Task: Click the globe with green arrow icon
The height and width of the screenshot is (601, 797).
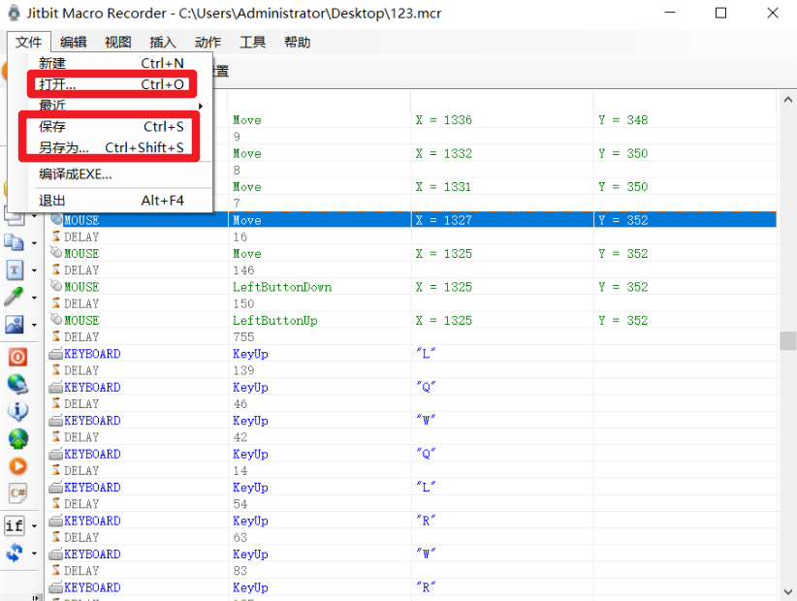Action: pyautogui.click(x=17, y=439)
